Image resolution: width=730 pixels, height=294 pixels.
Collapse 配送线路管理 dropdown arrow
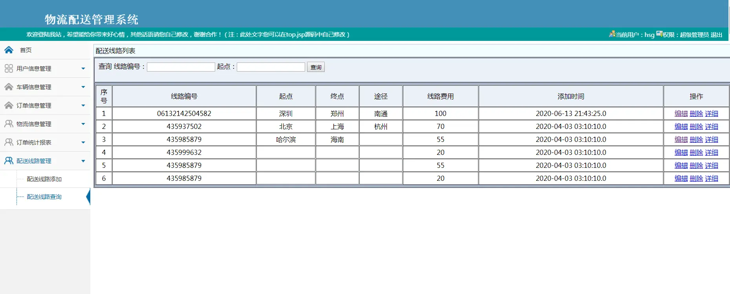[83, 161]
